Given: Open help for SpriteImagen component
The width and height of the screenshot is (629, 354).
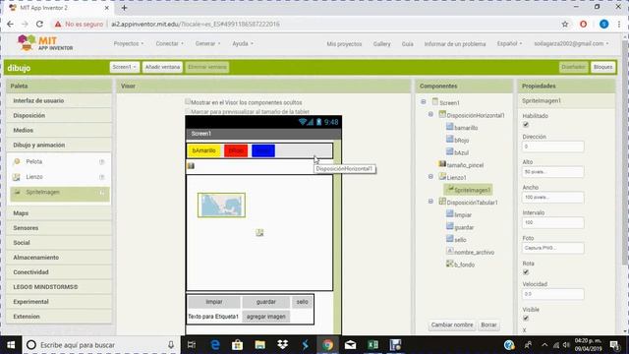Looking at the screenshot, I should [x=102, y=193].
